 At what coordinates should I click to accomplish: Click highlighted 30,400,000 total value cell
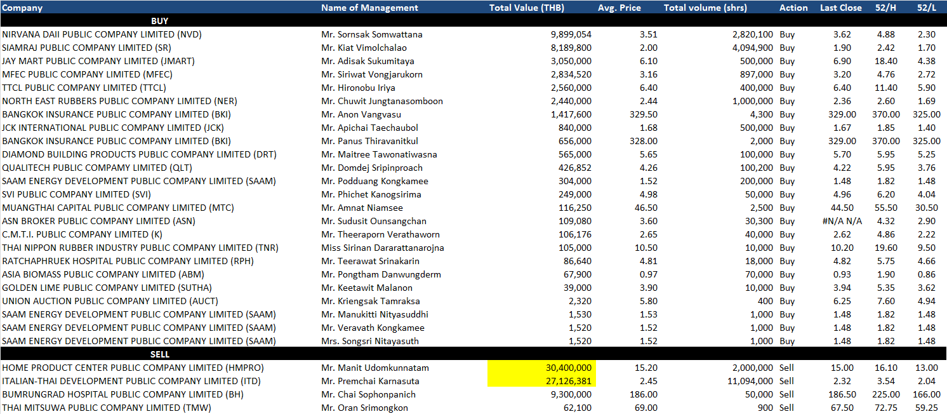click(x=541, y=368)
